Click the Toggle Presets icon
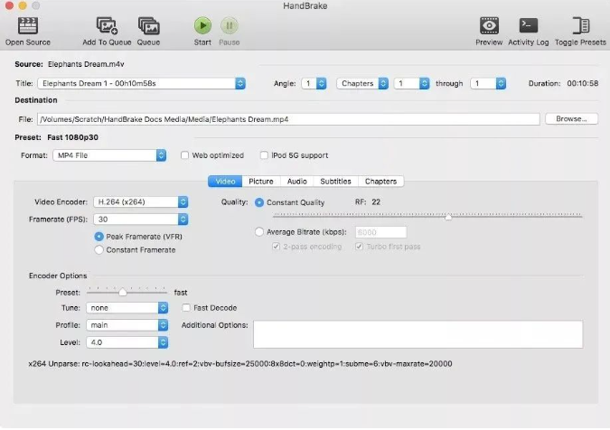The height and width of the screenshot is (430, 610). (580, 25)
